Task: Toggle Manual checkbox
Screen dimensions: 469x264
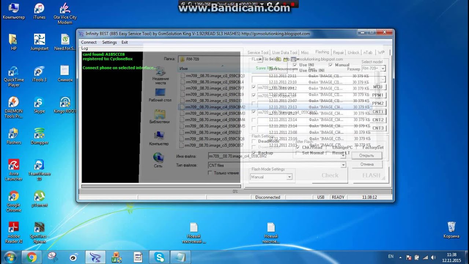Action: click(330, 65)
